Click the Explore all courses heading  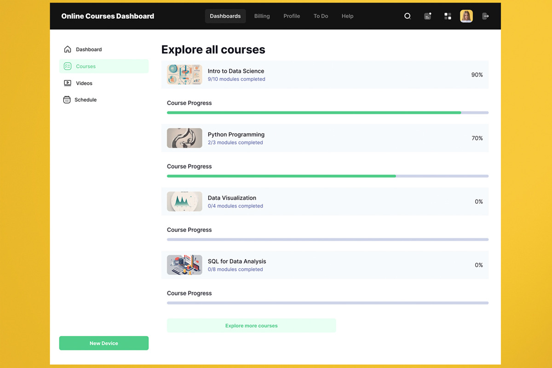point(213,50)
